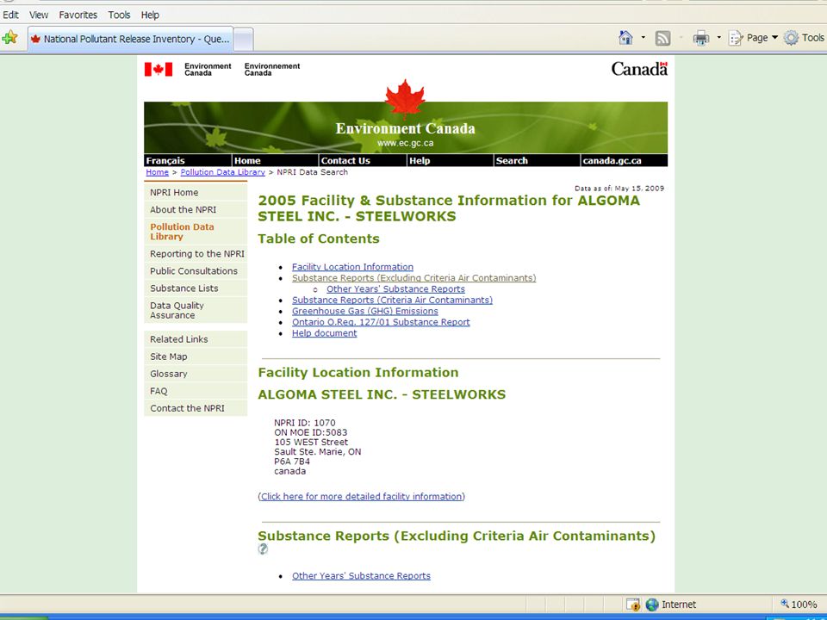Click the Canada wordmark logo
827x620 pixels.
pos(639,69)
